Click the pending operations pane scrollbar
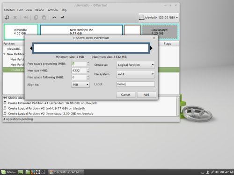Image resolution: width=234 pixels, height=175 pixels. click(178, 106)
